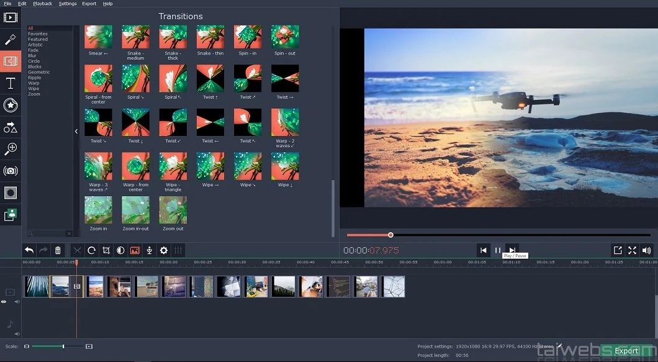
Task: Click the timeline Scale slider handle
Action: (x=63, y=346)
